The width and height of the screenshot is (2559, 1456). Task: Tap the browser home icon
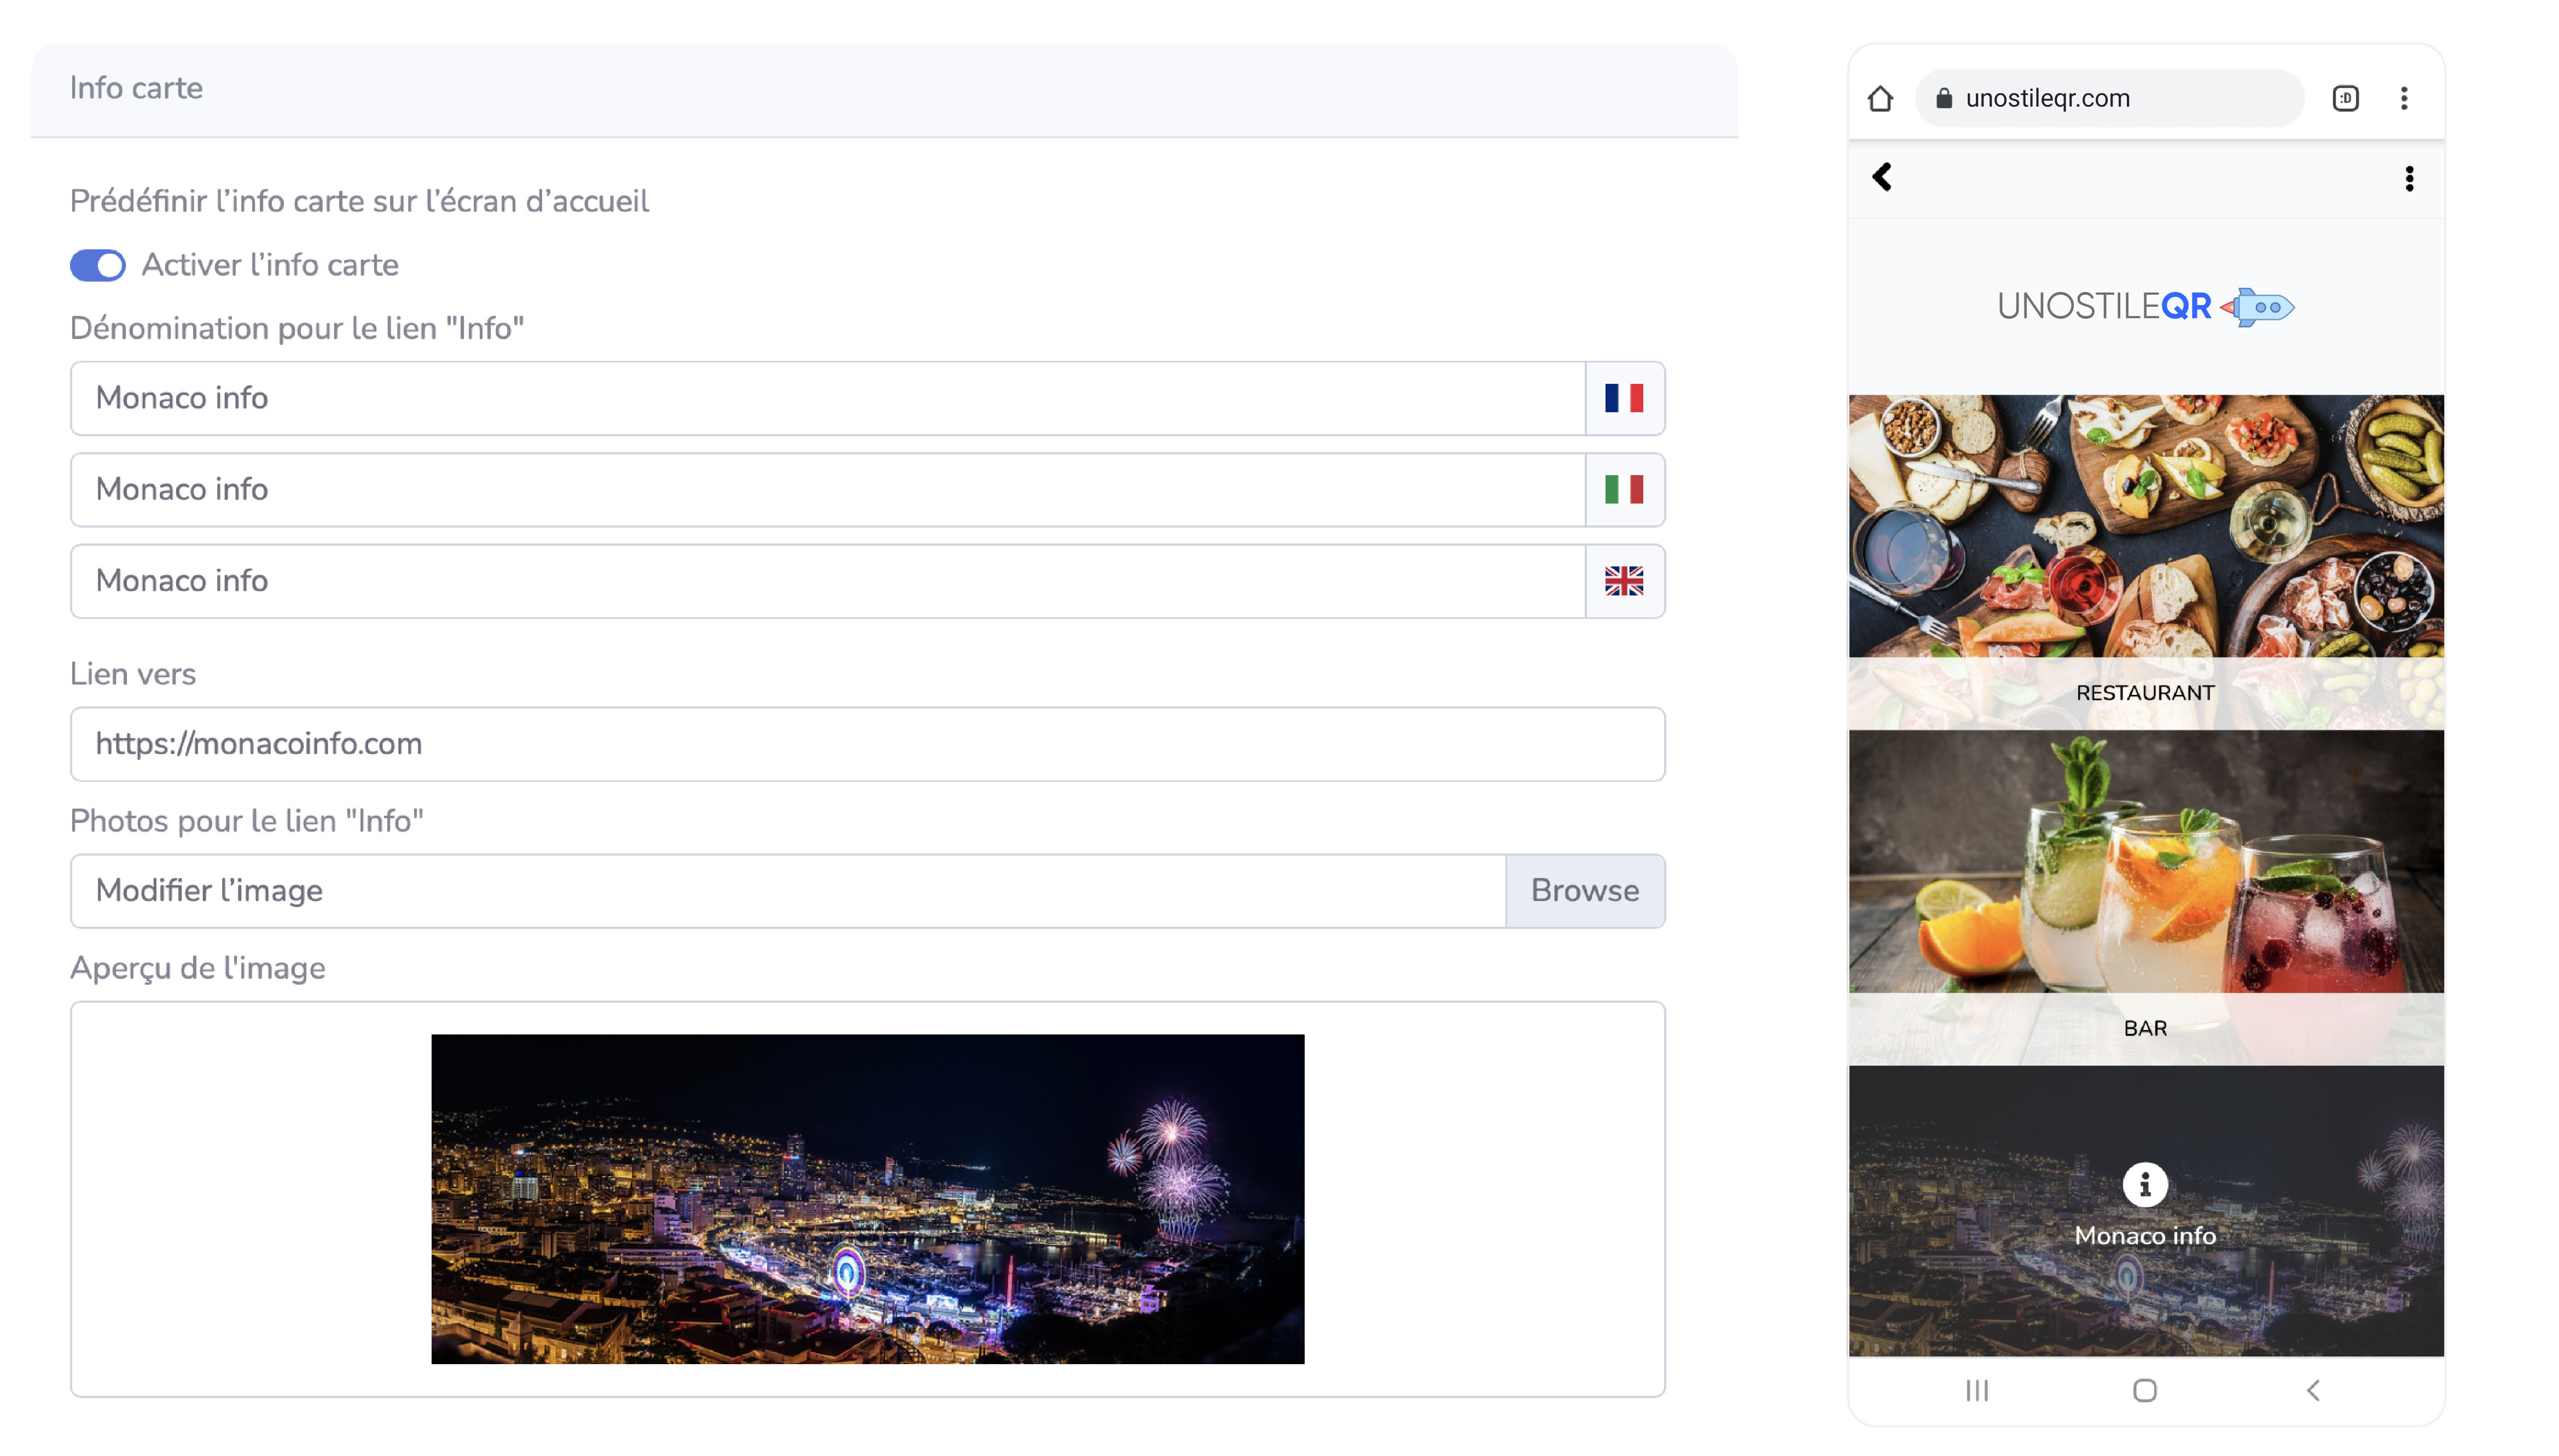(x=1880, y=98)
